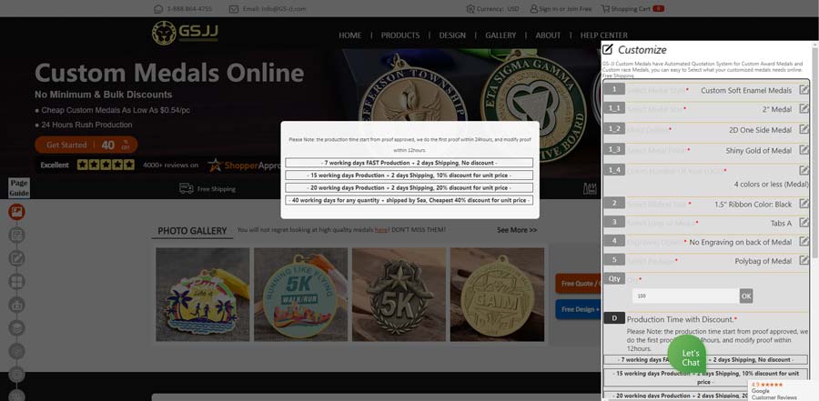Image resolution: width=819 pixels, height=401 pixels.
Task: Click the See More >> link
Action: pyautogui.click(x=517, y=230)
